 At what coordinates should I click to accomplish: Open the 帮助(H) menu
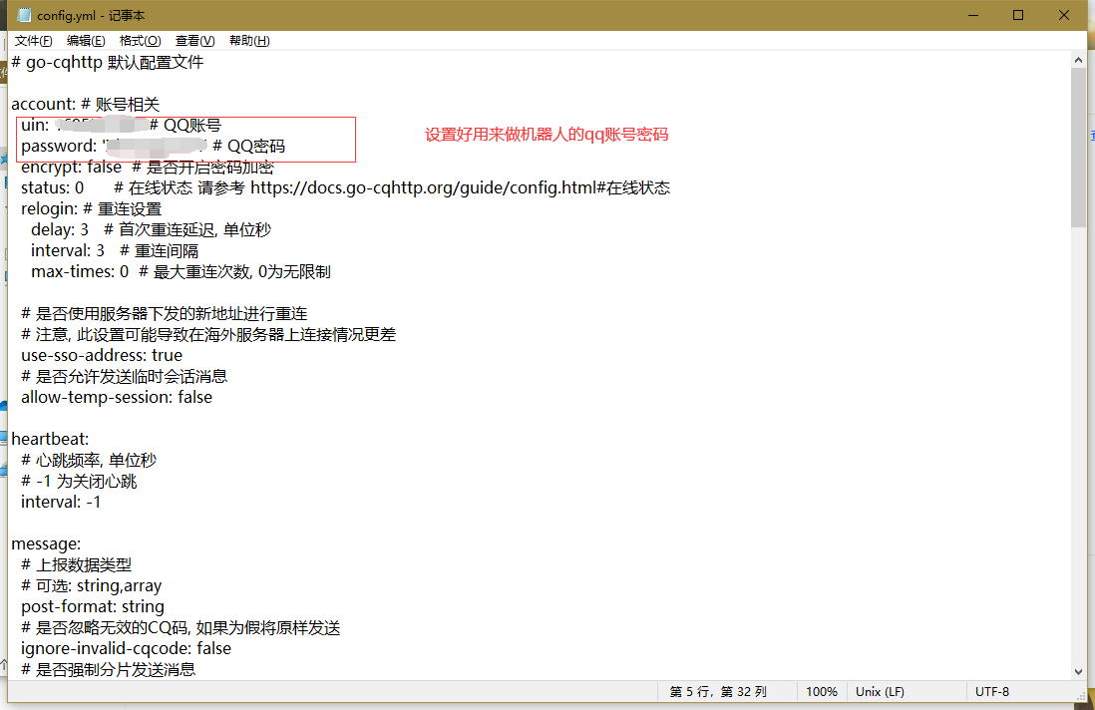(249, 41)
